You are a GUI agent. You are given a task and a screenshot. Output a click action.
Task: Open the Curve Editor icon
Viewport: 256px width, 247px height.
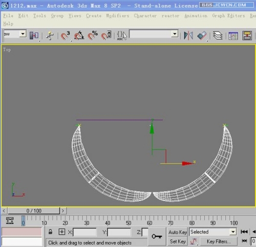click(233, 36)
